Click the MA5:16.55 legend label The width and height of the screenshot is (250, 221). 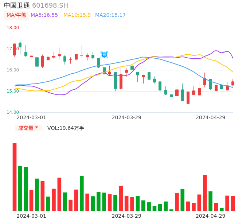pos(44,15)
